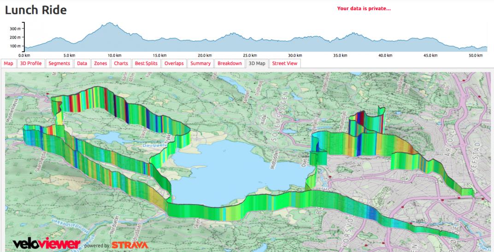Click the Lunch Ride activity title

pyautogui.click(x=36, y=10)
